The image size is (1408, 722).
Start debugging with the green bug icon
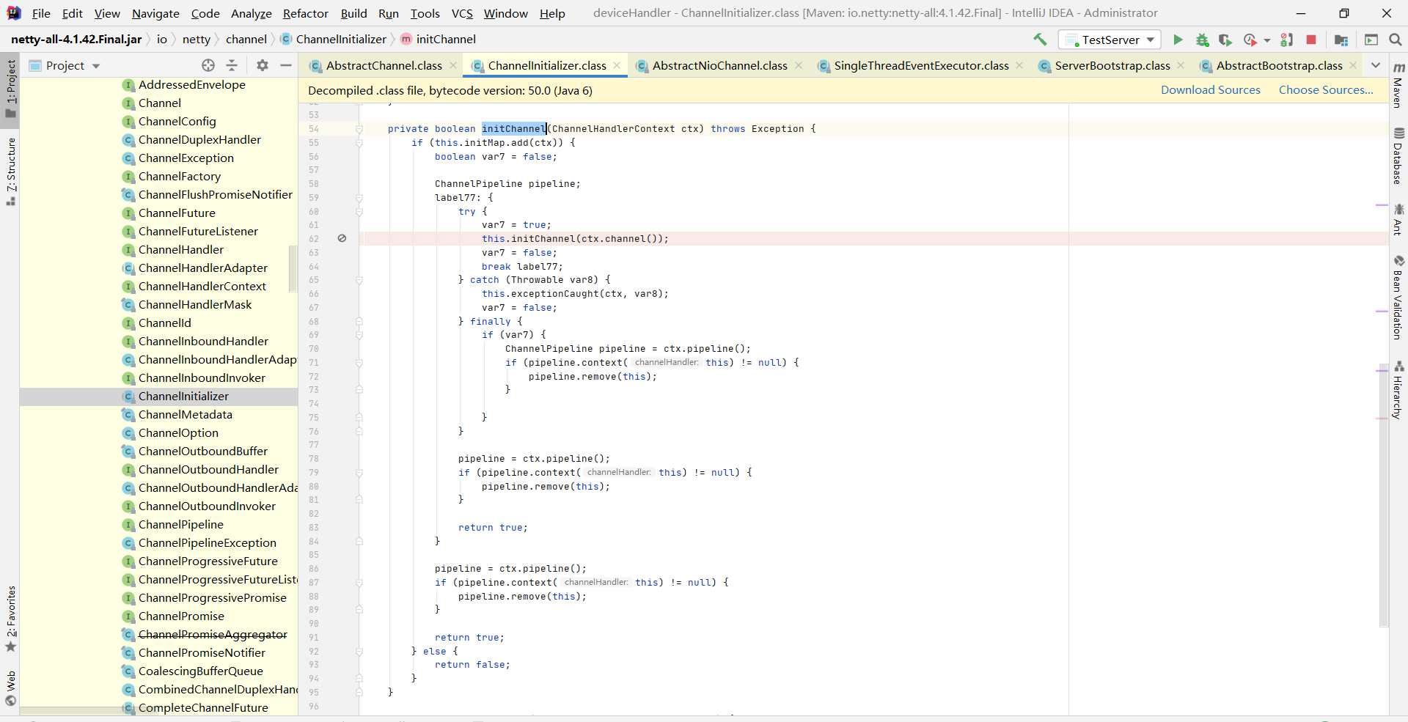1202,40
